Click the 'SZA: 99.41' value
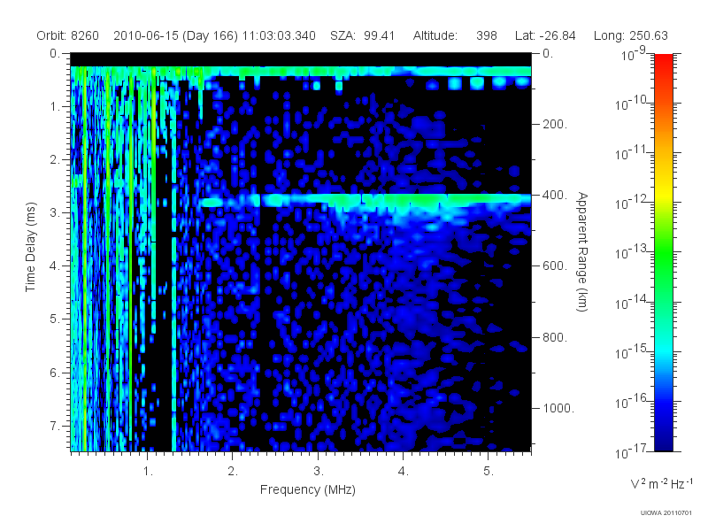708x531 pixels. (363, 35)
